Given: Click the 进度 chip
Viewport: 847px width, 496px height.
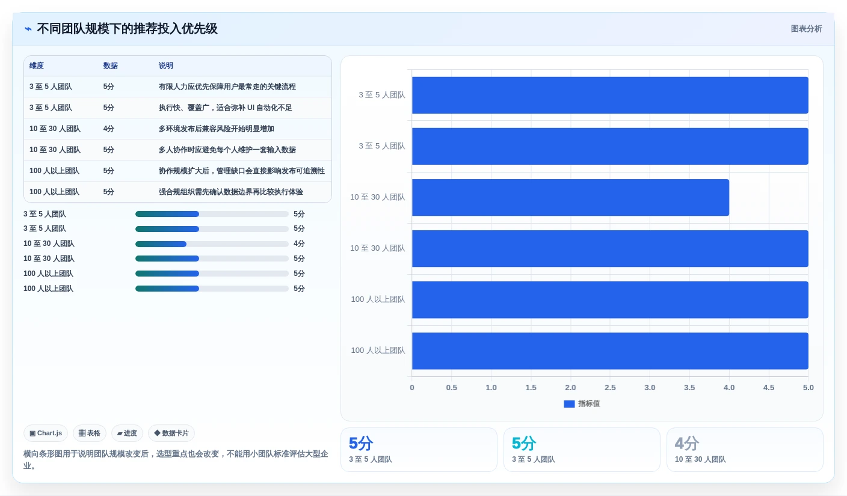Looking at the screenshot, I should [127, 433].
